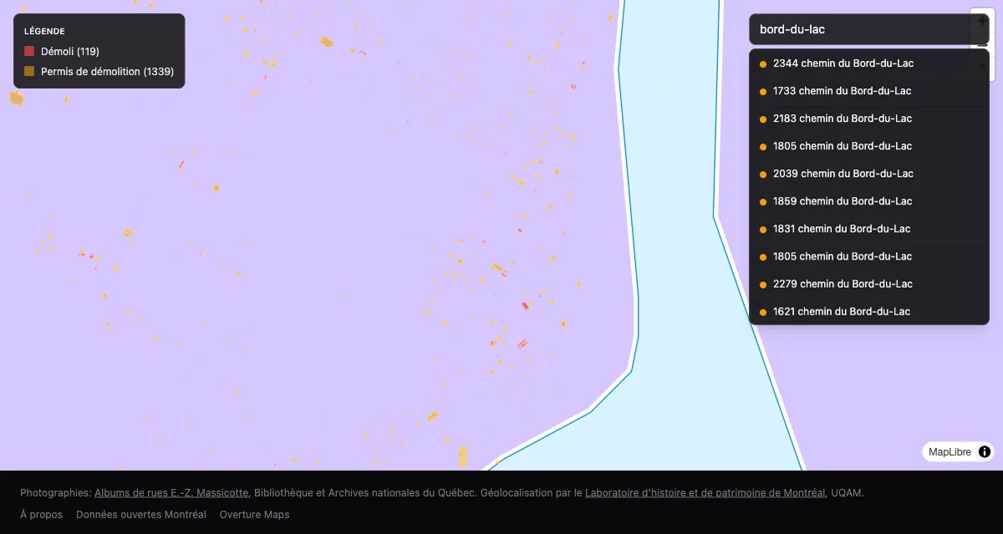This screenshot has height=534, width=1003.
Task: Follow the Overture Maps link
Action: pos(255,515)
